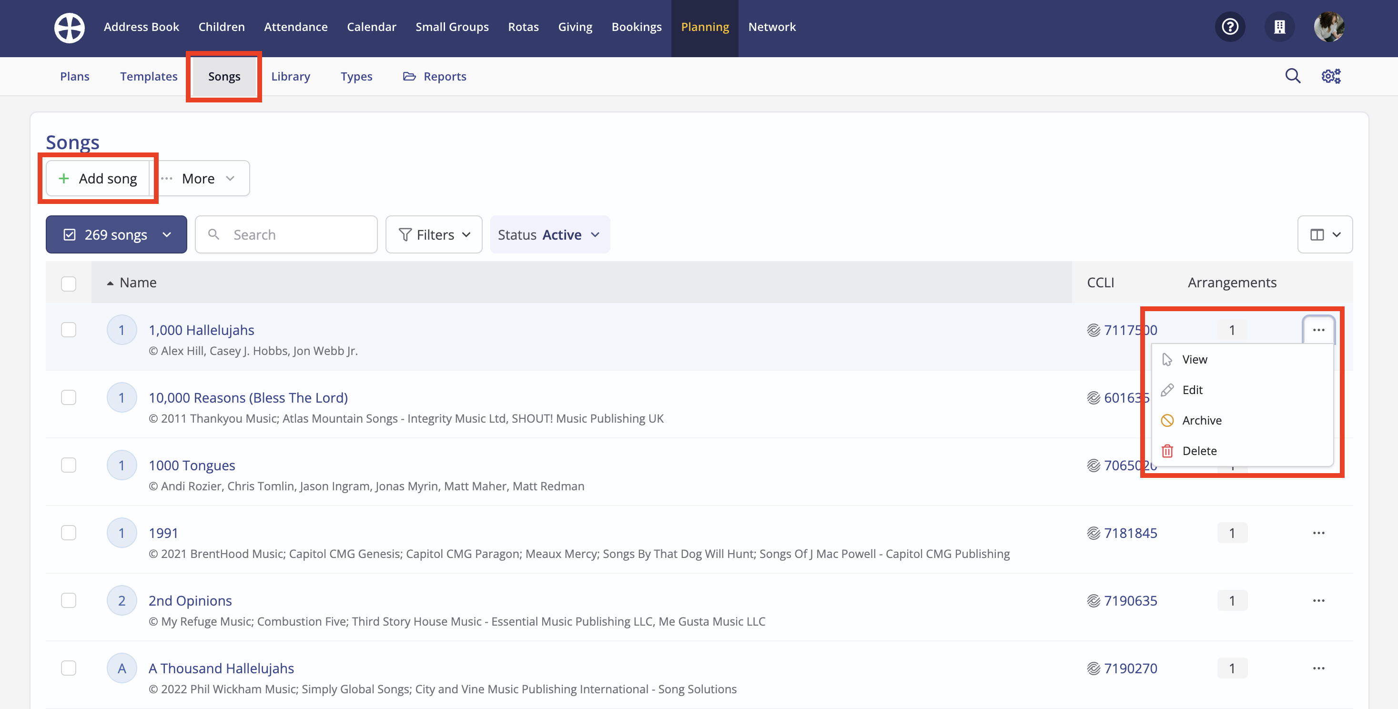Open the 1000 Tongues song link
The height and width of the screenshot is (709, 1398).
coord(192,465)
